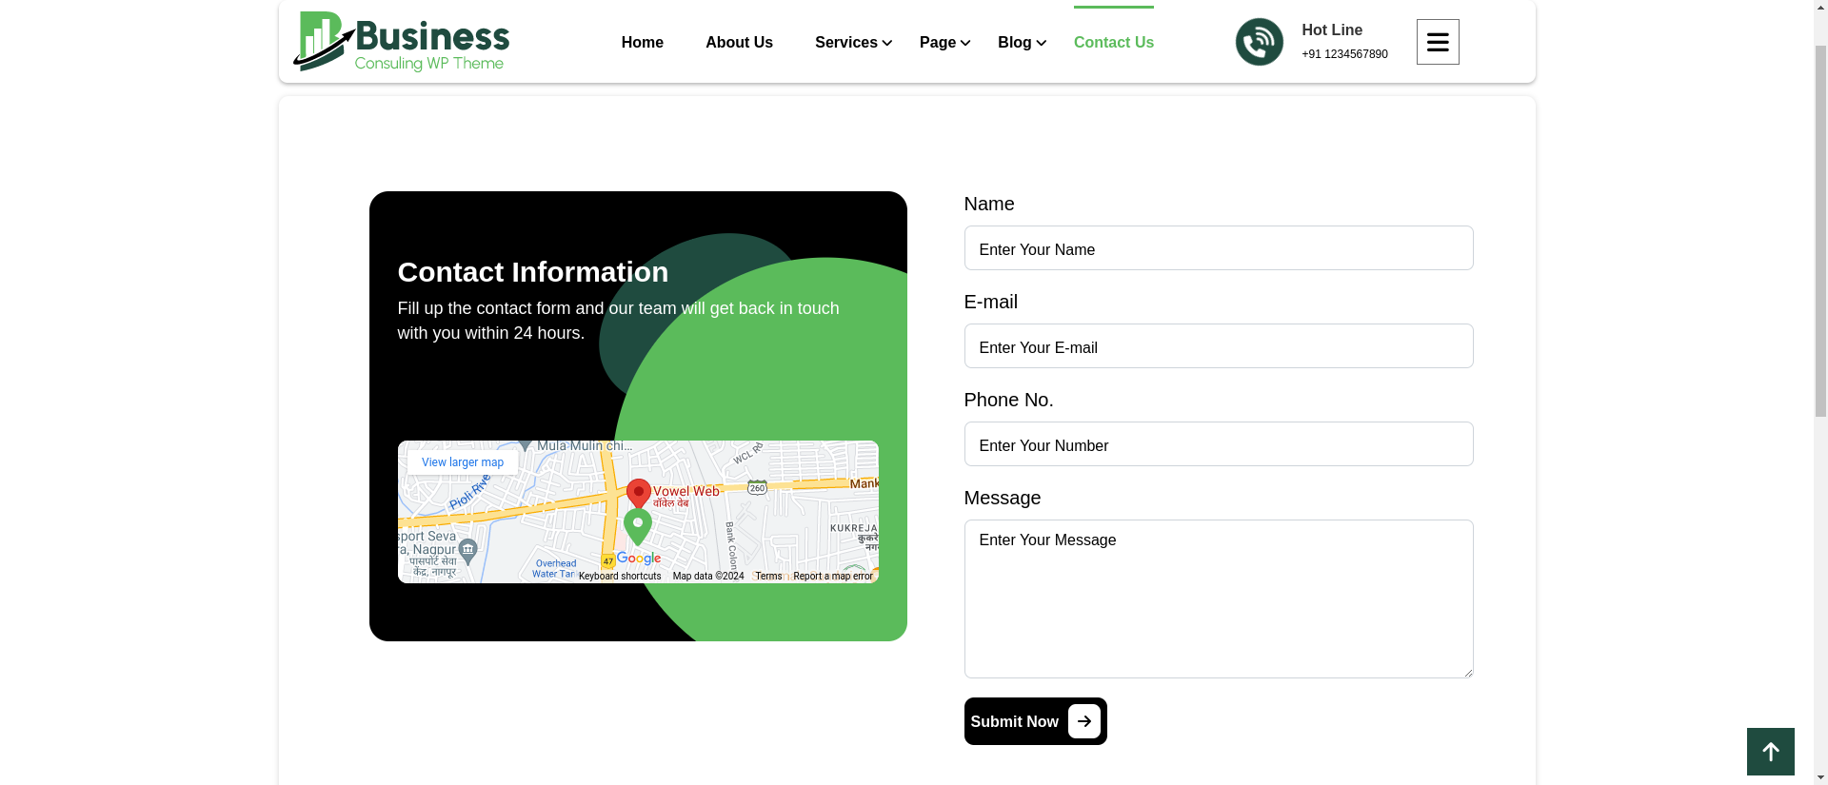The height and width of the screenshot is (785, 1828).
Task: Go to the Home menu item
Action: point(642,43)
